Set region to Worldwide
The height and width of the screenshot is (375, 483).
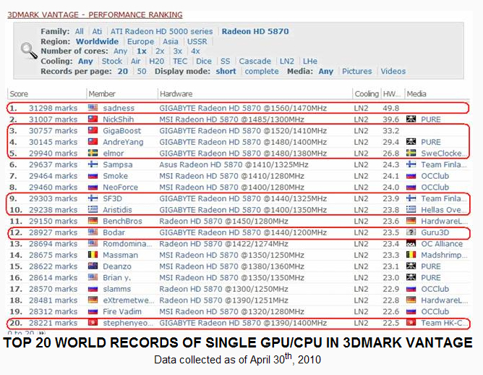(98, 41)
